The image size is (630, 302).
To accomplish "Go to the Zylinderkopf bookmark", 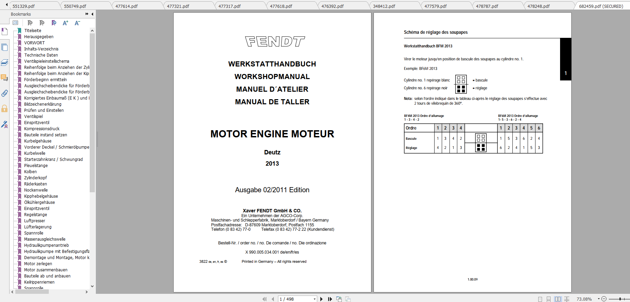I will pyautogui.click(x=35, y=178).
